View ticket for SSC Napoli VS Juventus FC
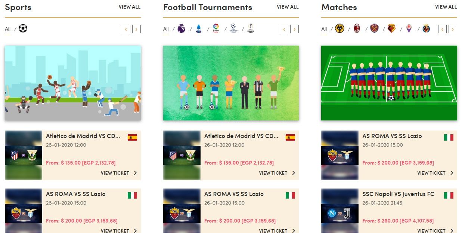This screenshot has width=462, height=233. (435, 230)
